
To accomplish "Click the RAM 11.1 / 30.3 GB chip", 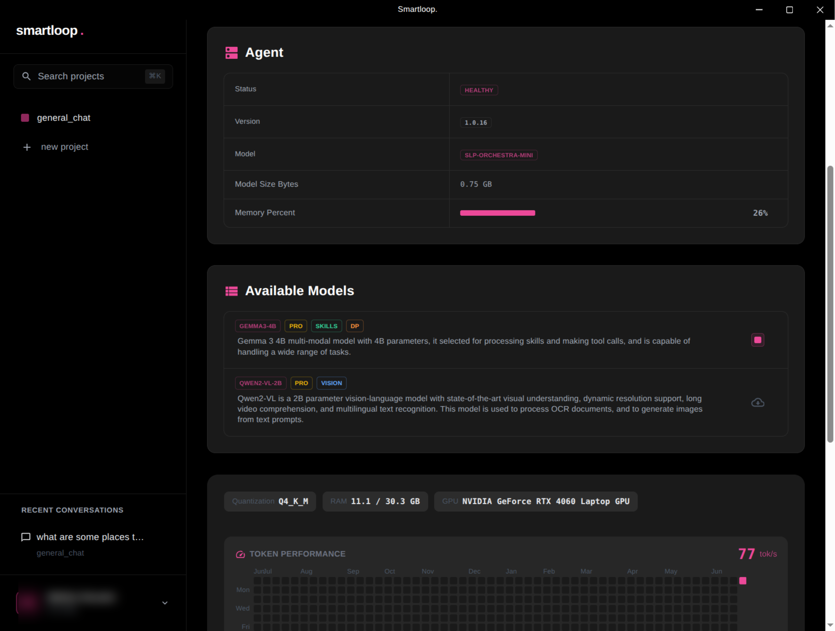I will coord(375,501).
